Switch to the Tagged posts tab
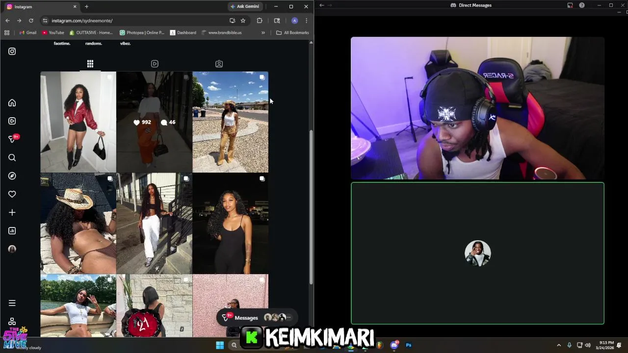628x353 pixels. click(219, 64)
